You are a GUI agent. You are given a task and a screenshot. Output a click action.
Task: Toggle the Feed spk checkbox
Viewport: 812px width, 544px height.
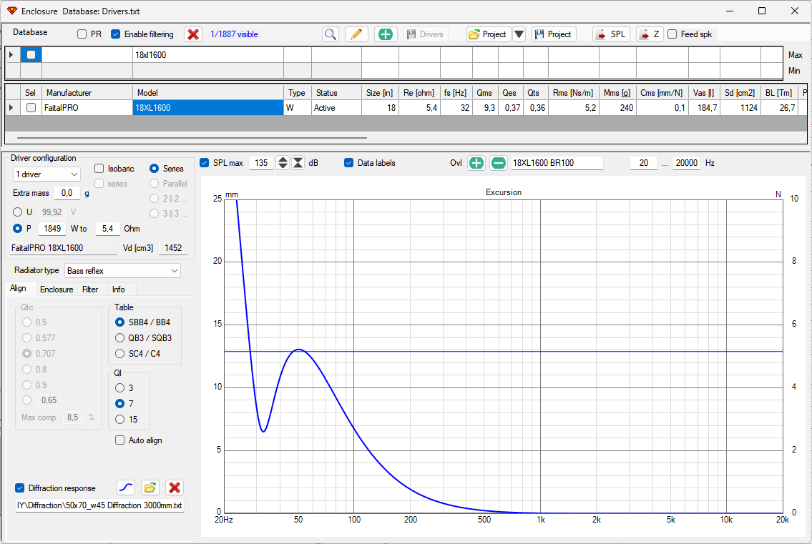[x=672, y=34]
